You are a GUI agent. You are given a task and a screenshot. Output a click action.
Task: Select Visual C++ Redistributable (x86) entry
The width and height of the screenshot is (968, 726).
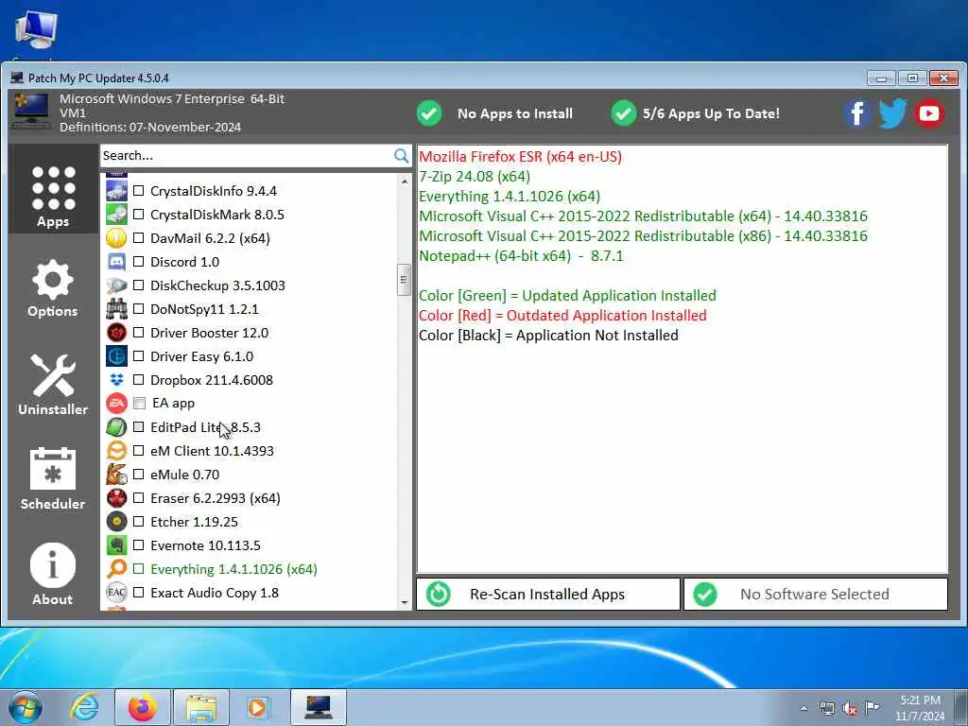(x=643, y=235)
